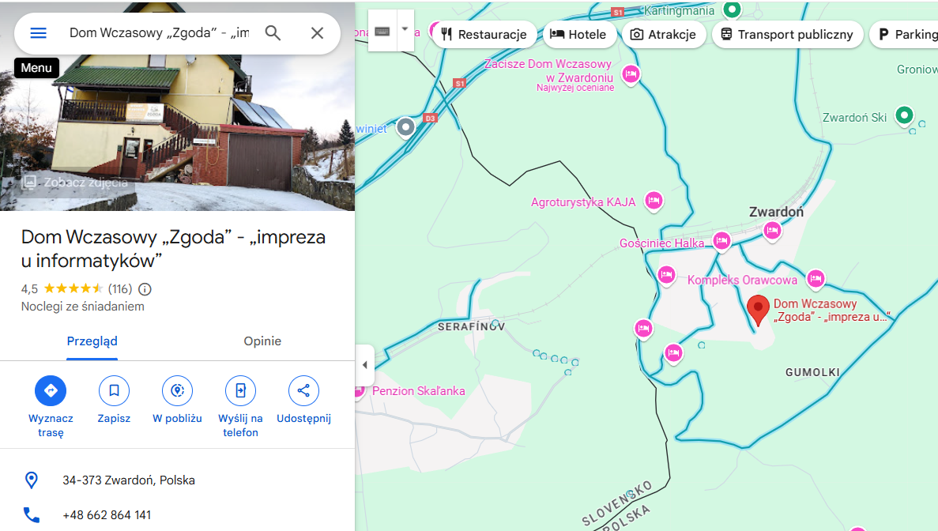
Task: Click Noclegi ze śniadaniem category text
Action: 82,307
